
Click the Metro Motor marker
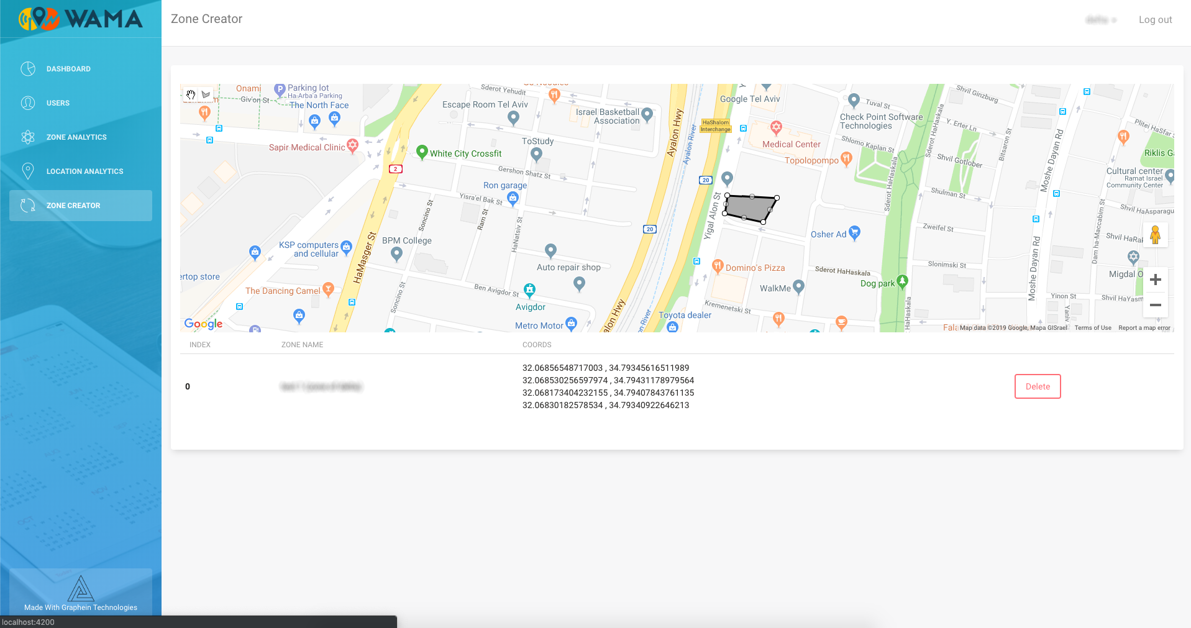click(x=572, y=323)
